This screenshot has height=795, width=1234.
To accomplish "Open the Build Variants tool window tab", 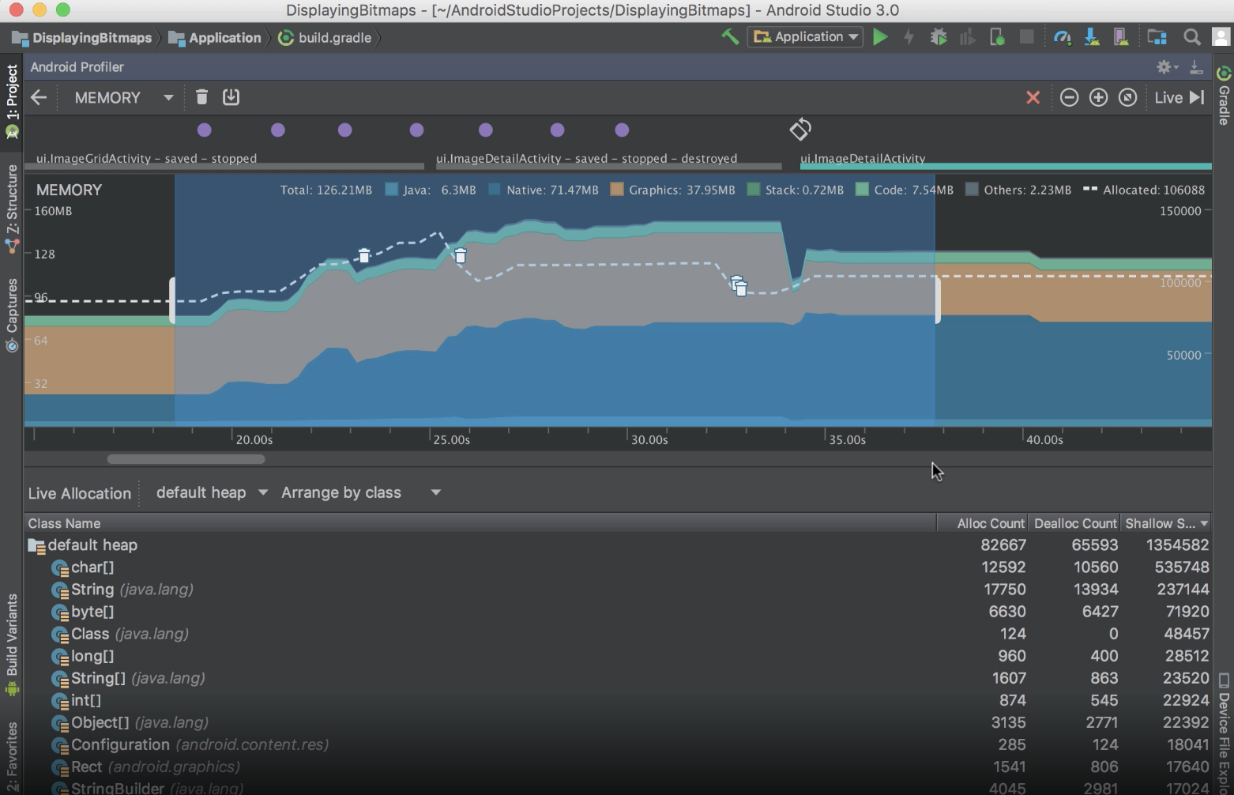I will pyautogui.click(x=12, y=644).
